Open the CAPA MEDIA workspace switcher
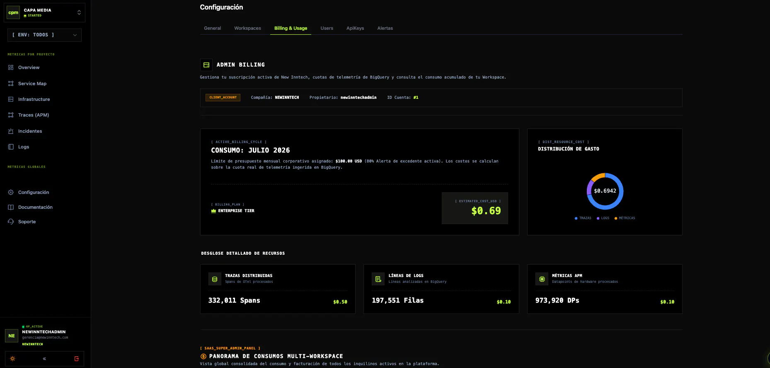 [x=45, y=12]
